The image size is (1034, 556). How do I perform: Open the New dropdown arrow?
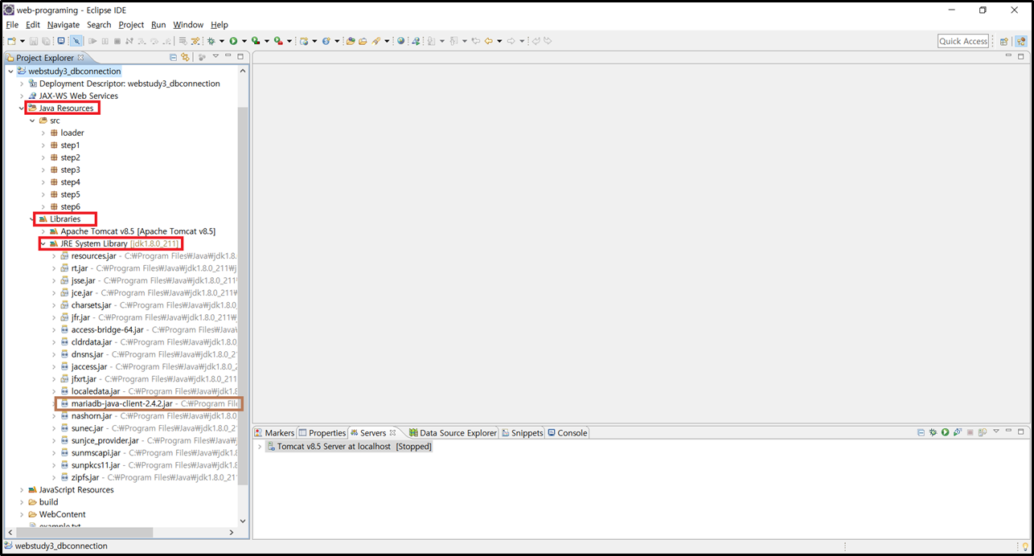pyautogui.click(x=22, y=41)
